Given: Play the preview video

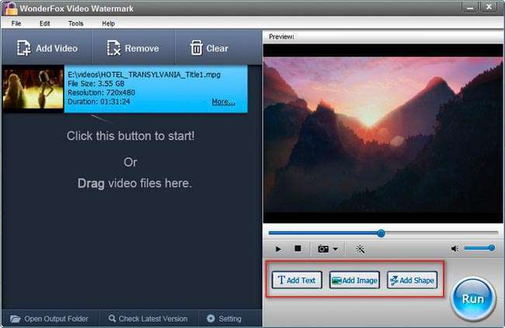Looking at the screenshot, I should 278,249.
